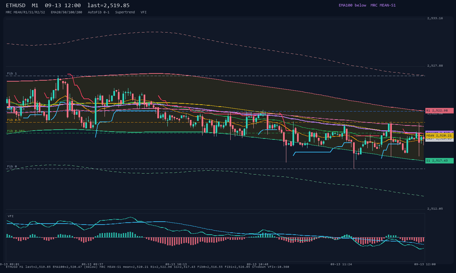Select the "AutoFib 0-1" indicator legend
The image size is (456, 273).
tap(99, 12)
